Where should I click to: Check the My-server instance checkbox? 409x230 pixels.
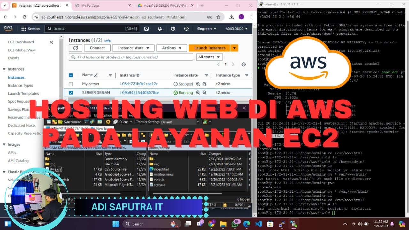(71, 84)
